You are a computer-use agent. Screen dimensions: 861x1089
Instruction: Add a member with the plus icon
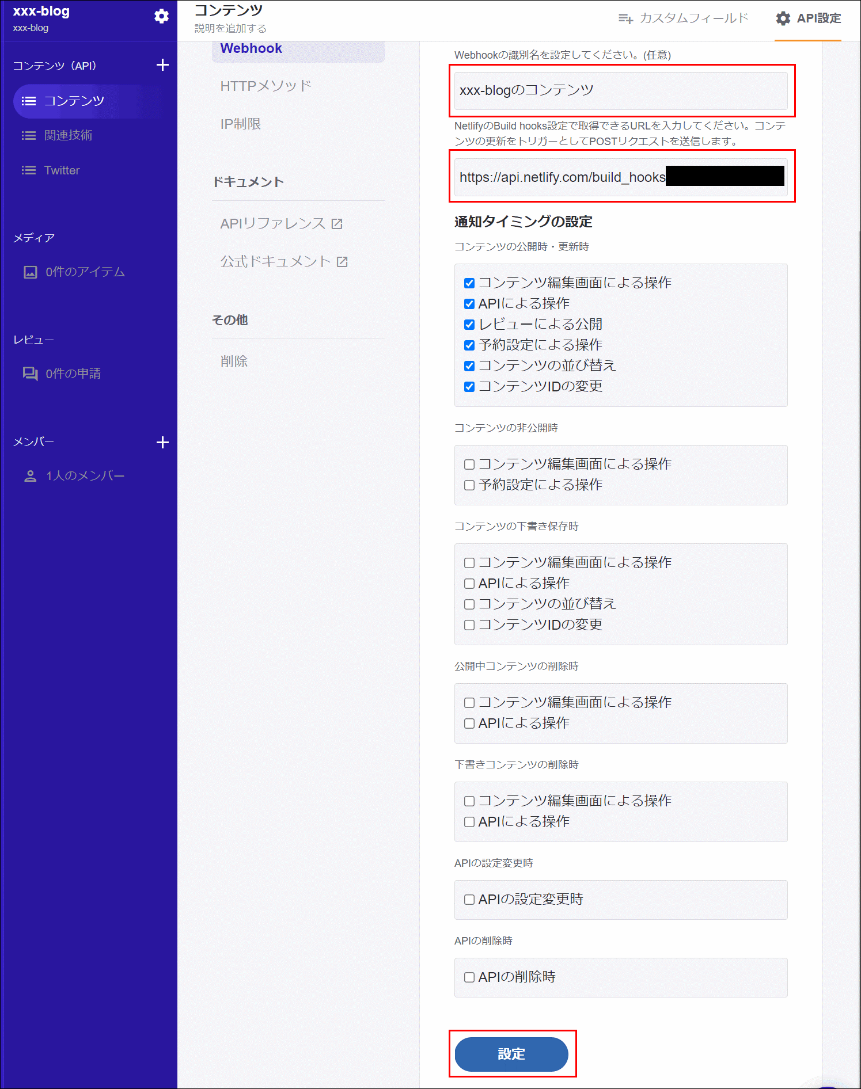pos(162,442)
